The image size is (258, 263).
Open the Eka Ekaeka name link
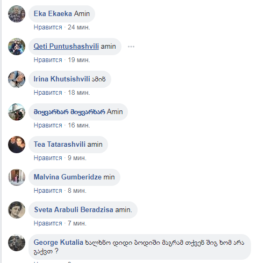tap(53, 13)
